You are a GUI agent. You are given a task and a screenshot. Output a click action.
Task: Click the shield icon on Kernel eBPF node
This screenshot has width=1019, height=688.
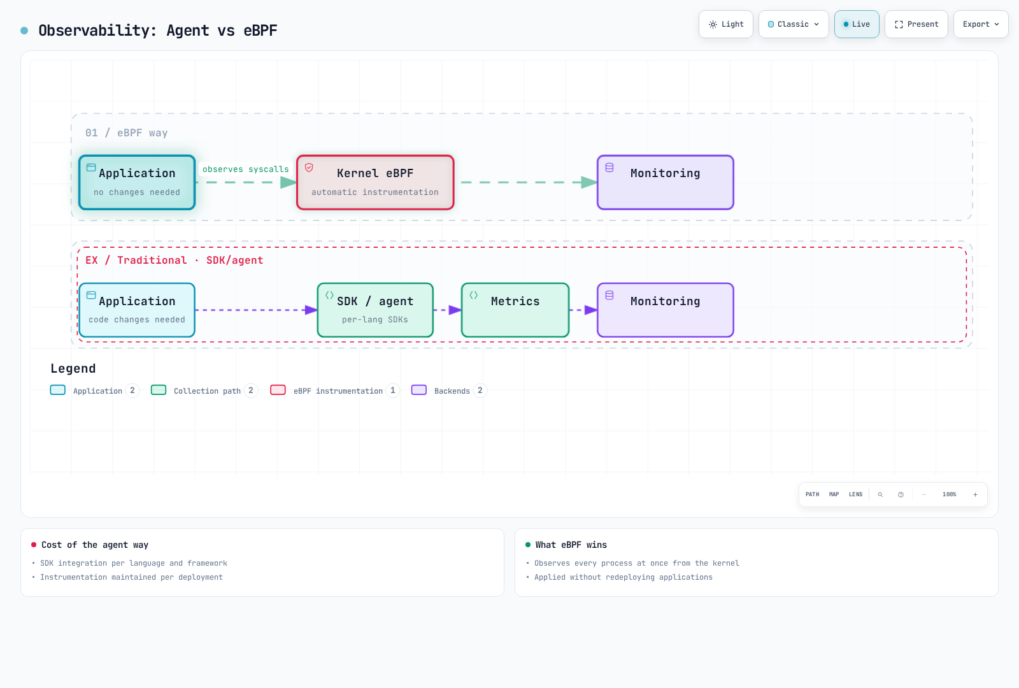(309, 168)
